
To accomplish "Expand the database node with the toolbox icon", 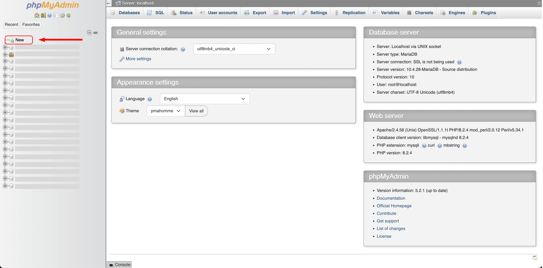I will [5, 55].
